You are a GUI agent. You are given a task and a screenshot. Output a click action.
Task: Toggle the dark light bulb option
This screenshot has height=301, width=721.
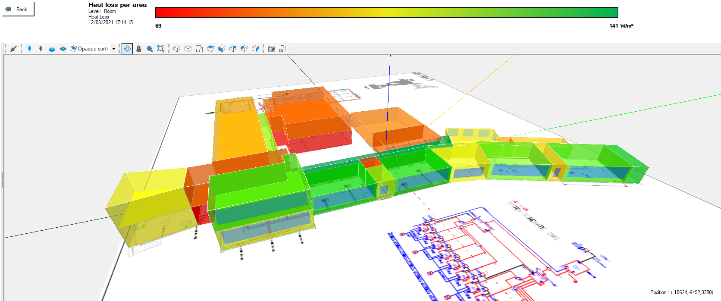[41, 49]
